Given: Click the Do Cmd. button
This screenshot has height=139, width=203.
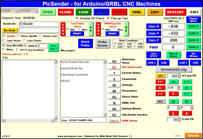Looking at the screenshot, I should pos(10,30).
